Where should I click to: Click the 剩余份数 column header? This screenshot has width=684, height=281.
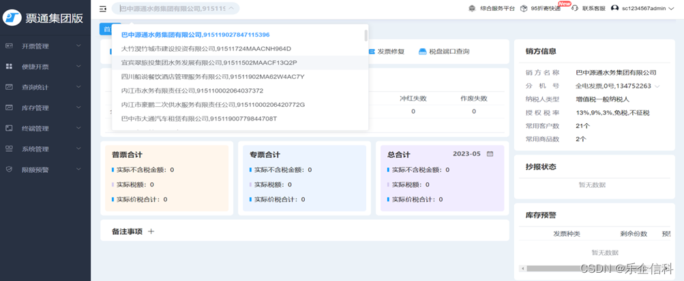pyautogui.click(x=634, y=233)
